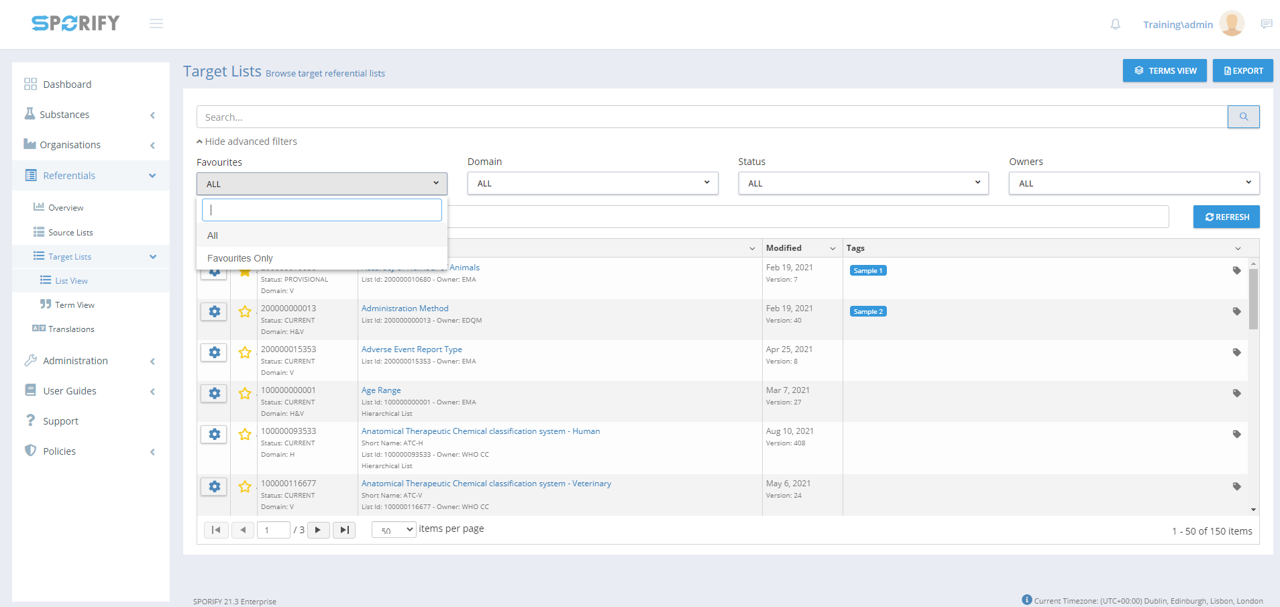Click the notification bell icon
The height and width of the screenshot is (607, 1280).
pos(1115,24)
